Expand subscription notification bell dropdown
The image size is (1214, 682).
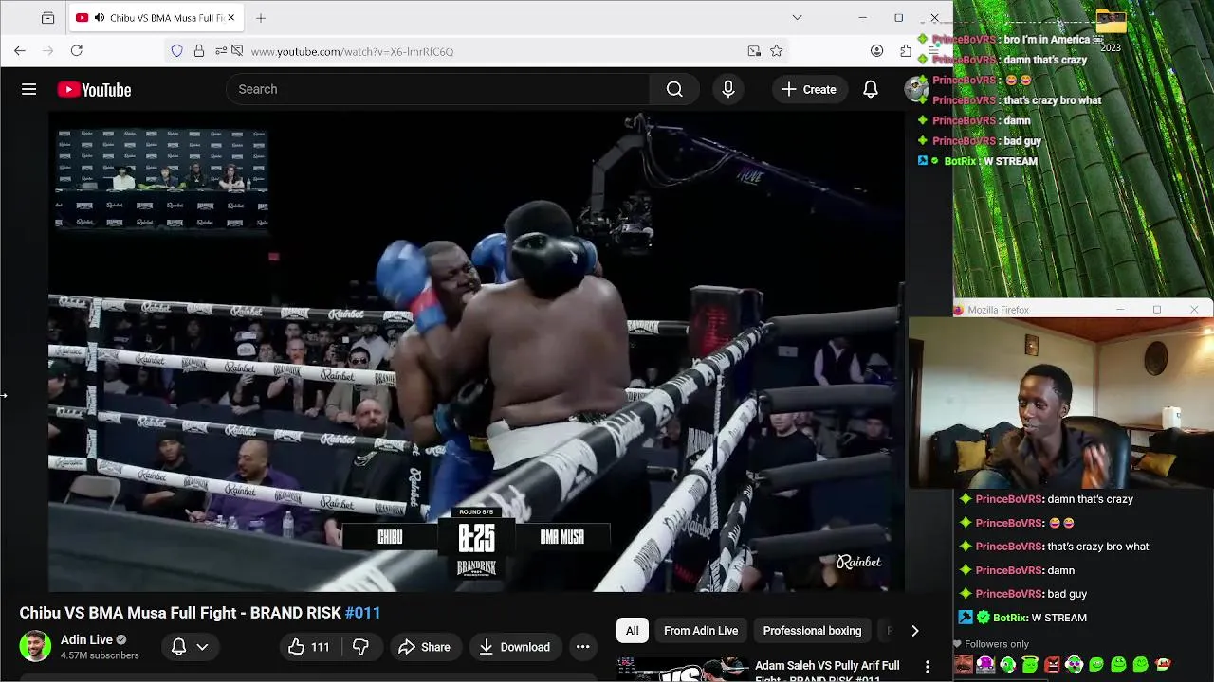pos(190,647)
